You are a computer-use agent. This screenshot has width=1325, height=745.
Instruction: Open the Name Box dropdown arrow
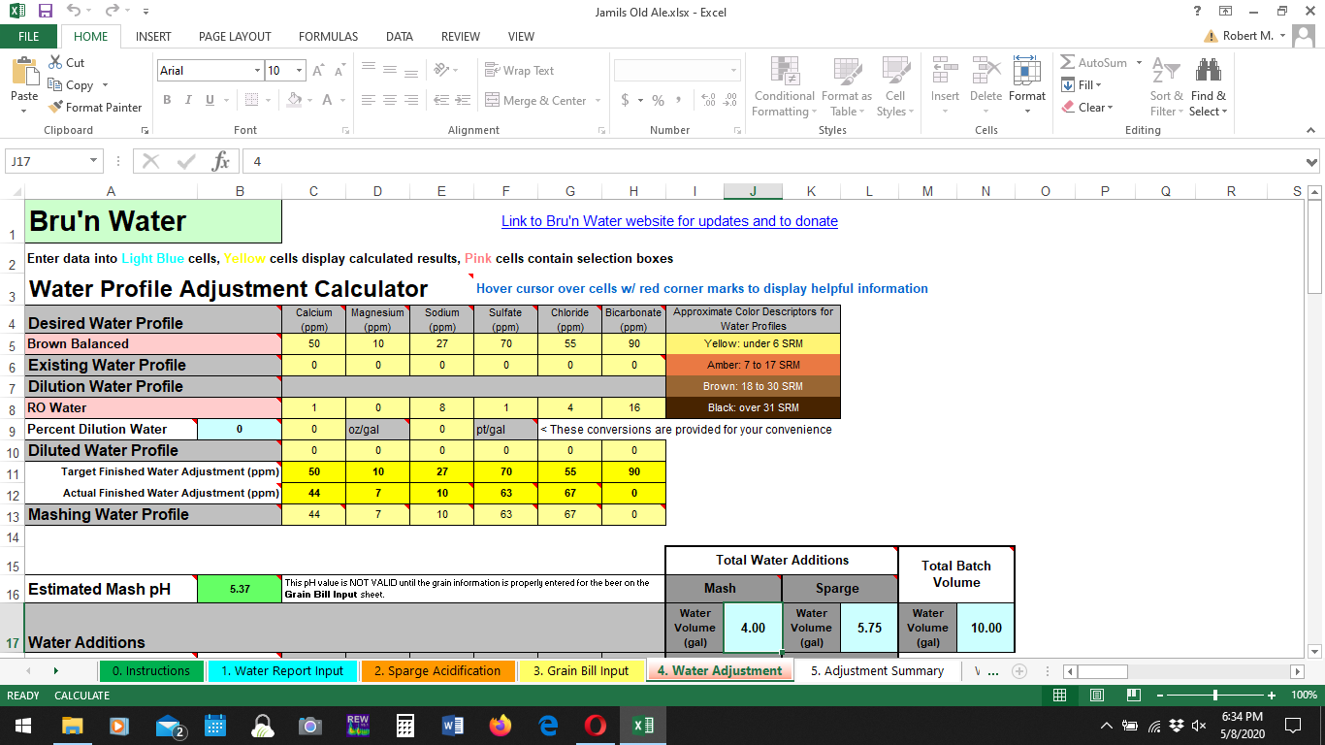(x=93, y=162)
